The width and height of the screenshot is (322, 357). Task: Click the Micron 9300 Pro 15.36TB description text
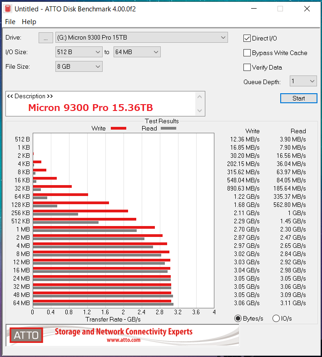pyautogui.click(x=90, y=108)
